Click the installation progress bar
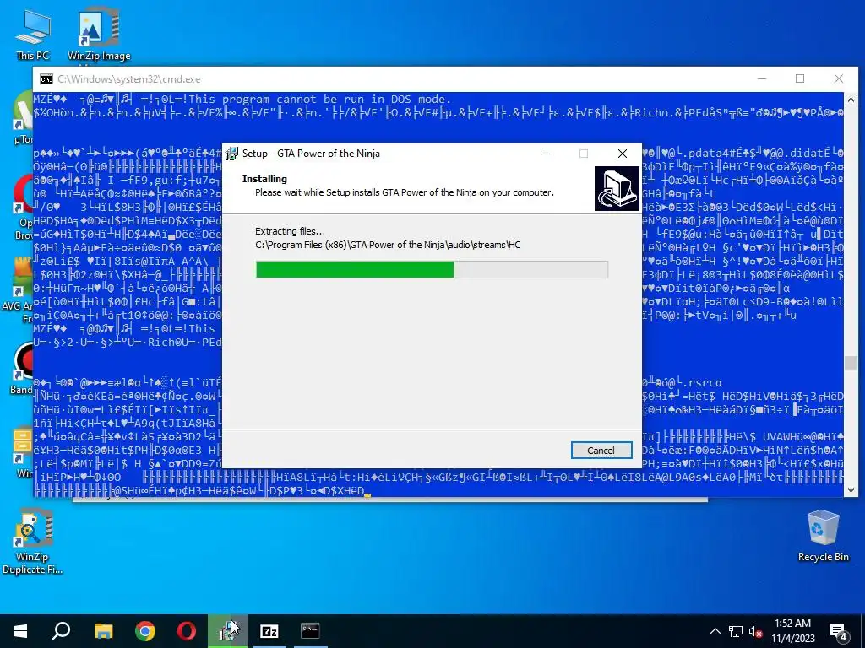This screenshot has width=865, height=648. 432,269
